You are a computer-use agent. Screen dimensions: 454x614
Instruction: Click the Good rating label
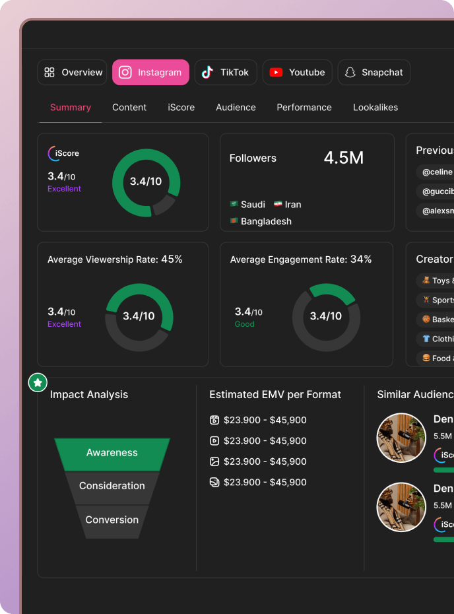245,324
